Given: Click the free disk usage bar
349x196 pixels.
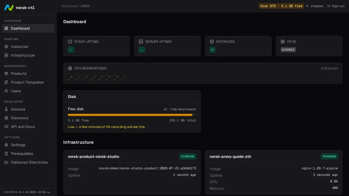Looking at the screenshot, I should click(x=132, y=115).
